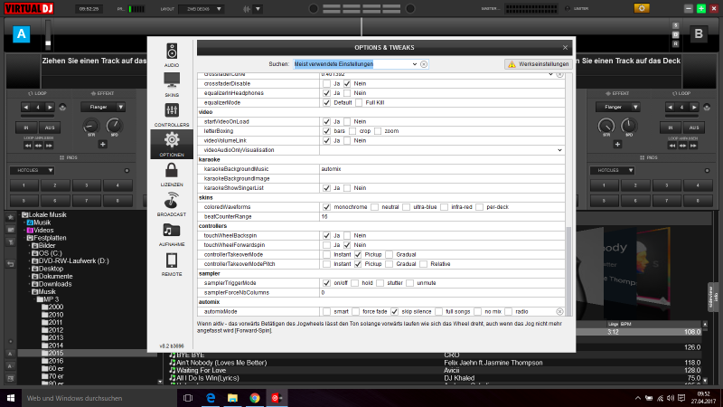The image size is (723, 407).
Task: Click the orange settings gear in title bar
Action: click(x=642, y=8)
